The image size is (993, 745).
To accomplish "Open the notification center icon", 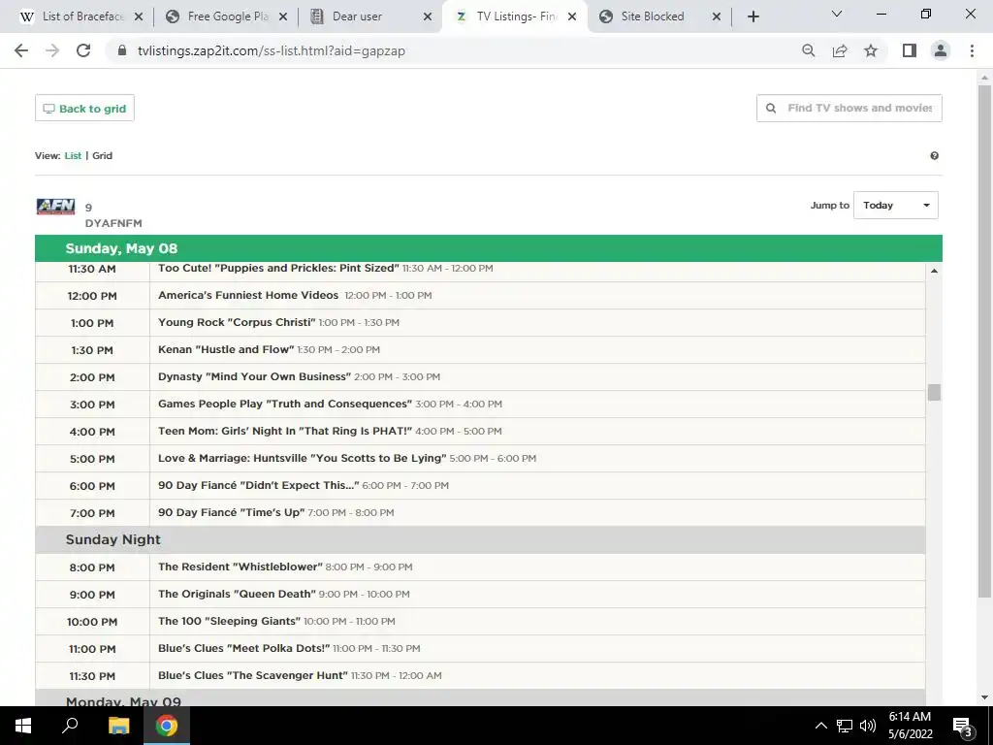I will [963, 726].
